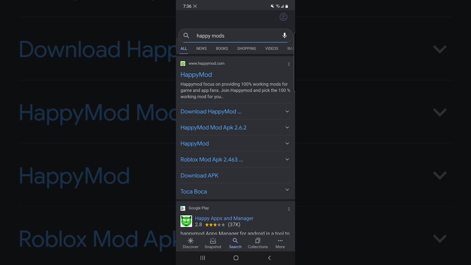Viewport: 471px width, 265px height.
Task: Tap the Wi-Fi indicator in status bar
Action: (278, 6)
